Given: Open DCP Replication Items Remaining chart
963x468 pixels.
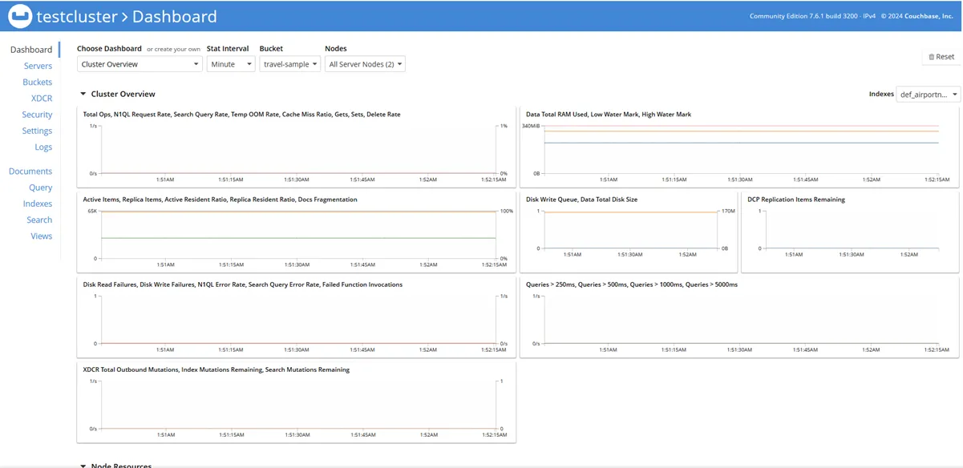Looking at the screenshot, I should (x=850, y=230).
